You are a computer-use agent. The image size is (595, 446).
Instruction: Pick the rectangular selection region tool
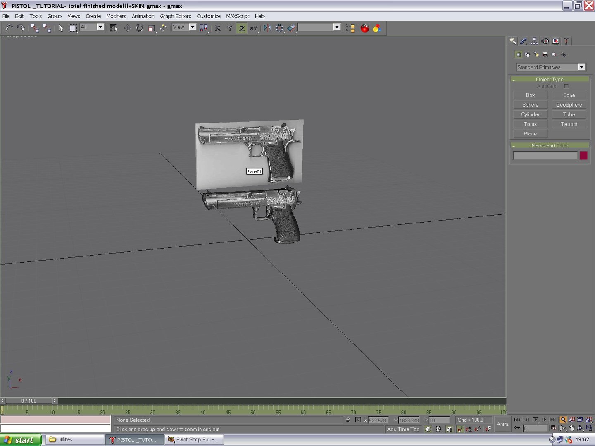point(73,28)
